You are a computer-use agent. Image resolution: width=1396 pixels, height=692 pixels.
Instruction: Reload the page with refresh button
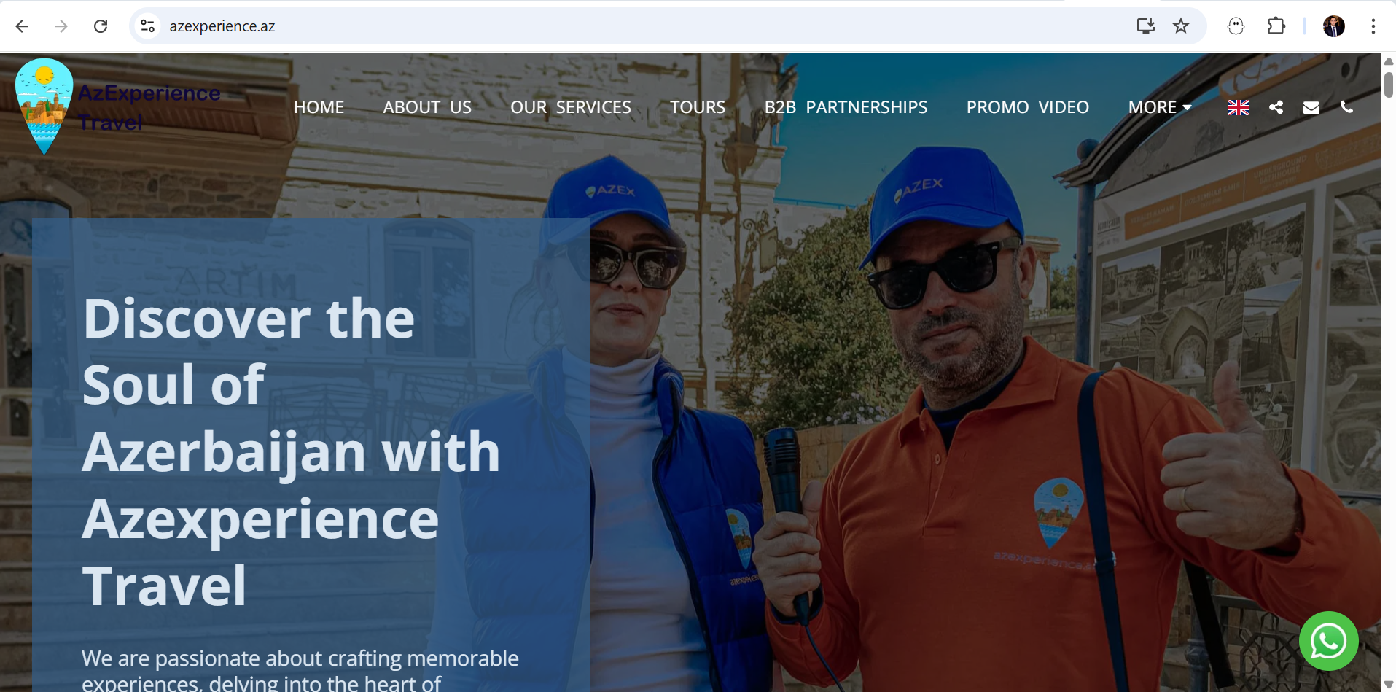pyautogui.click(x=101, y=26)
